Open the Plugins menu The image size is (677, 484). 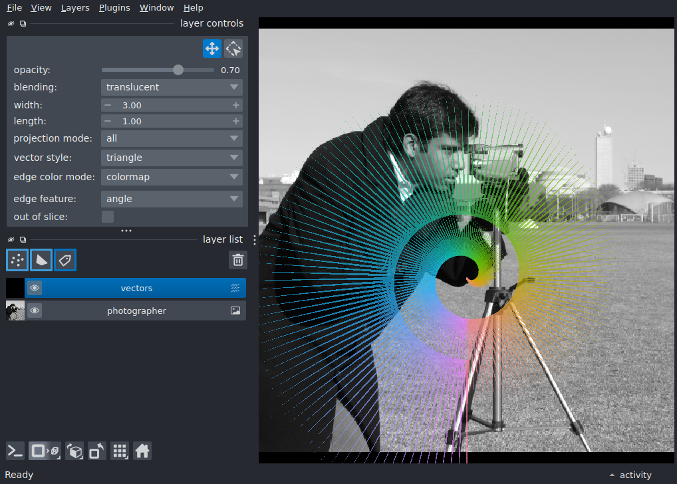coord(114,8)
